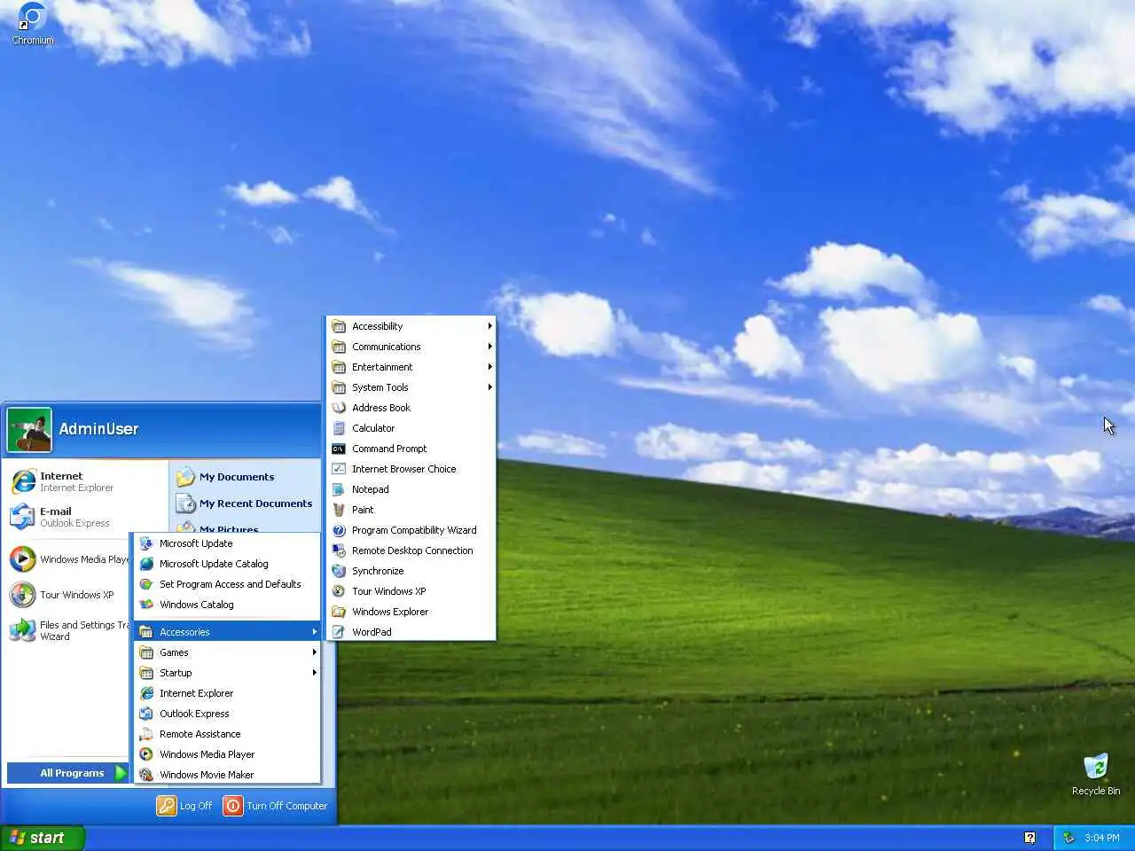Open Files and Settings Transfer Wizard
1135x851 pixels.
tap(68, 630)
